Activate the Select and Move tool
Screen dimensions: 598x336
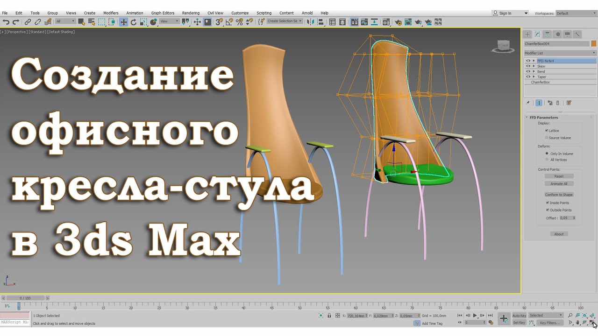[x=123, y=21]
